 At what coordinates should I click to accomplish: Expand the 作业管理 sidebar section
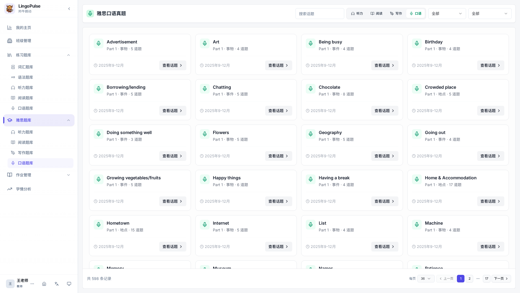(x=39, y=175)
